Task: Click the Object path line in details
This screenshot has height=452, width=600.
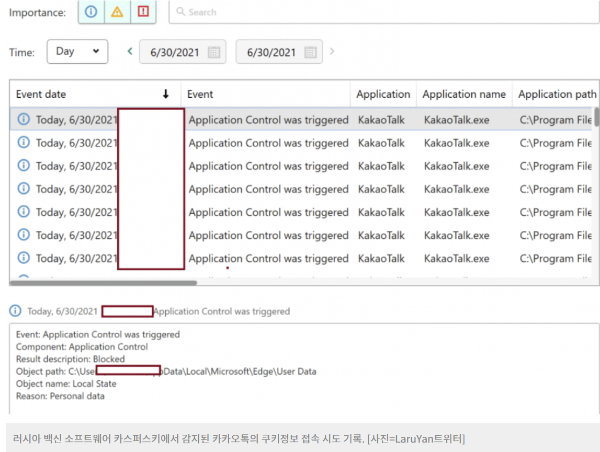Action: point(166,372)
